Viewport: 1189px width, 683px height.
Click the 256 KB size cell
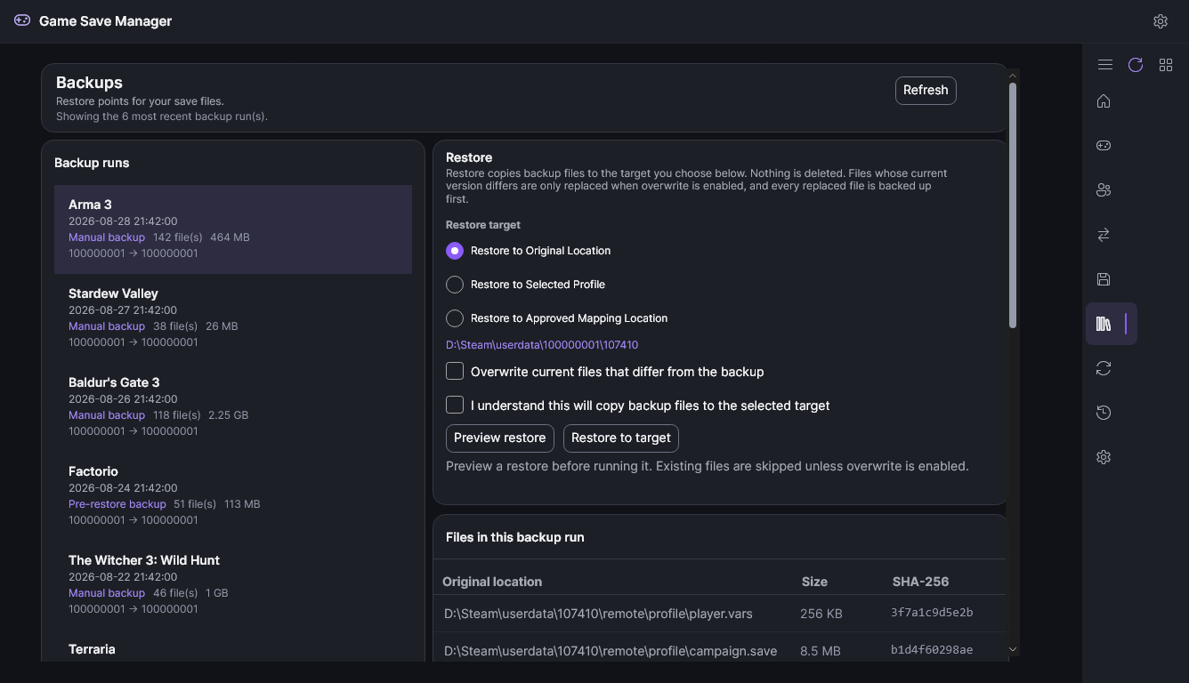(821, 614)
